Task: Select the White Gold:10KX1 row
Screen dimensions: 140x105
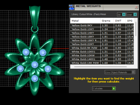Action: tap(102, 52)
